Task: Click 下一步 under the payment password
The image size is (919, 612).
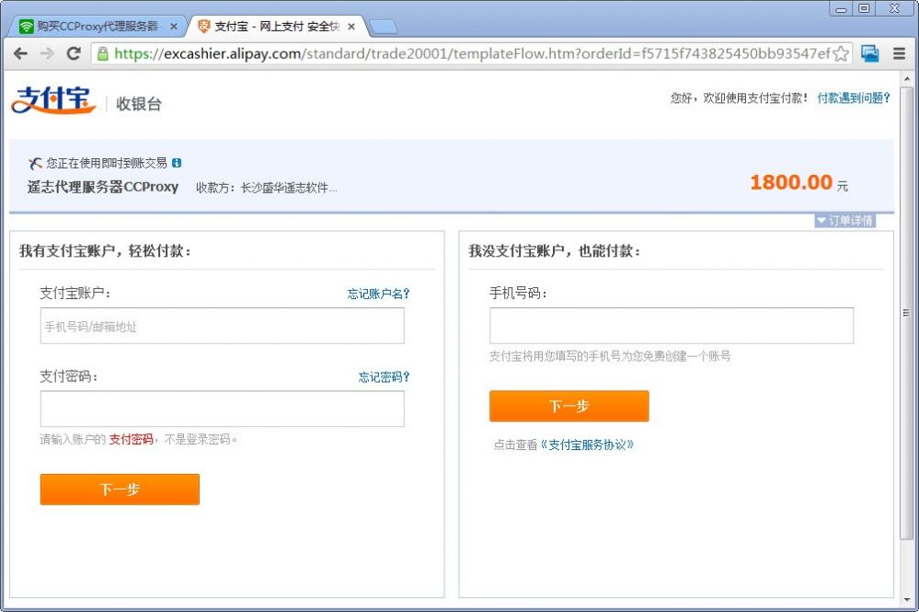Action: click(x=120, y=489)
